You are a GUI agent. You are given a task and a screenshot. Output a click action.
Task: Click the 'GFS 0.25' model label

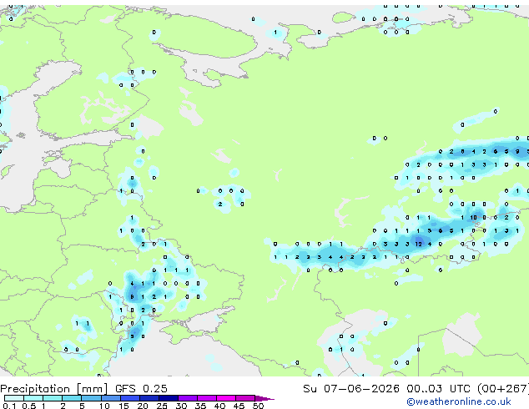pyautogui.click(x=141, y=389)
